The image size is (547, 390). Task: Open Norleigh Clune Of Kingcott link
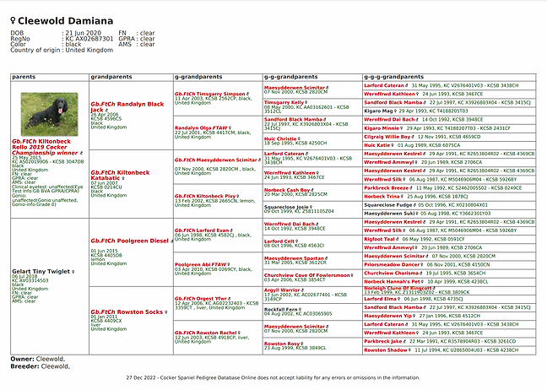[x=398, y=288]
